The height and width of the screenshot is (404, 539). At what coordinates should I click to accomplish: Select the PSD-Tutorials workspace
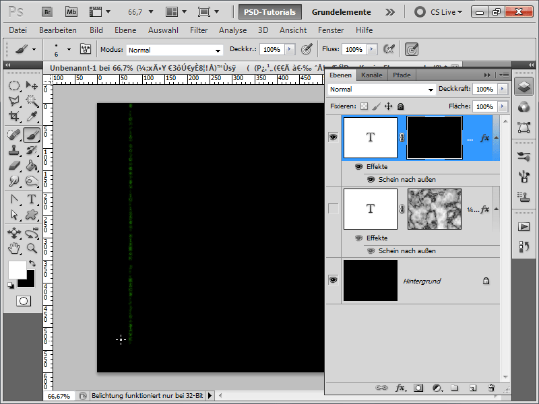(x=270, y=12)
